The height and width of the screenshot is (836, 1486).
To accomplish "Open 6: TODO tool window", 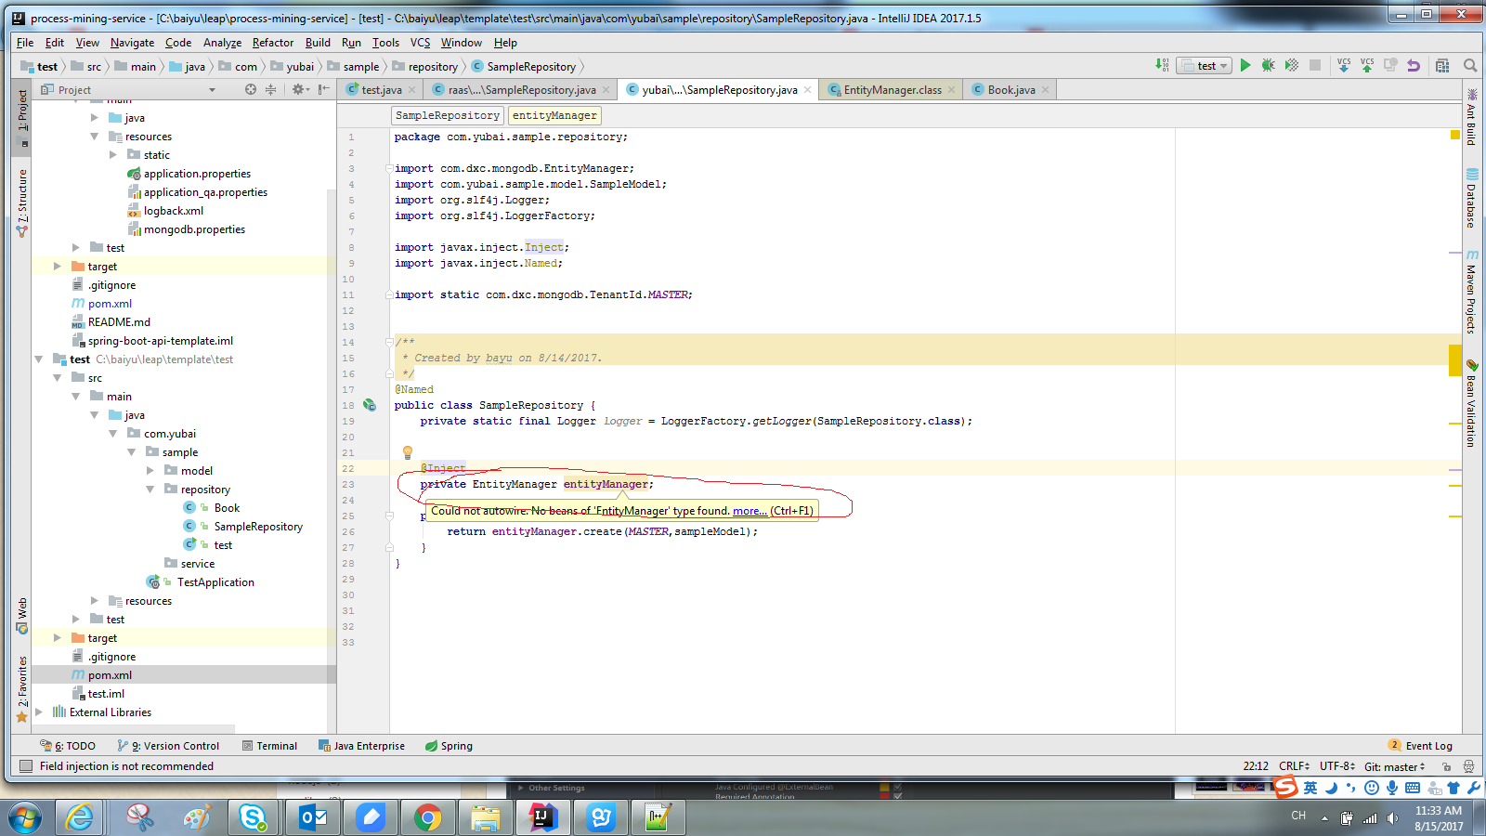I will pos(68,745).
